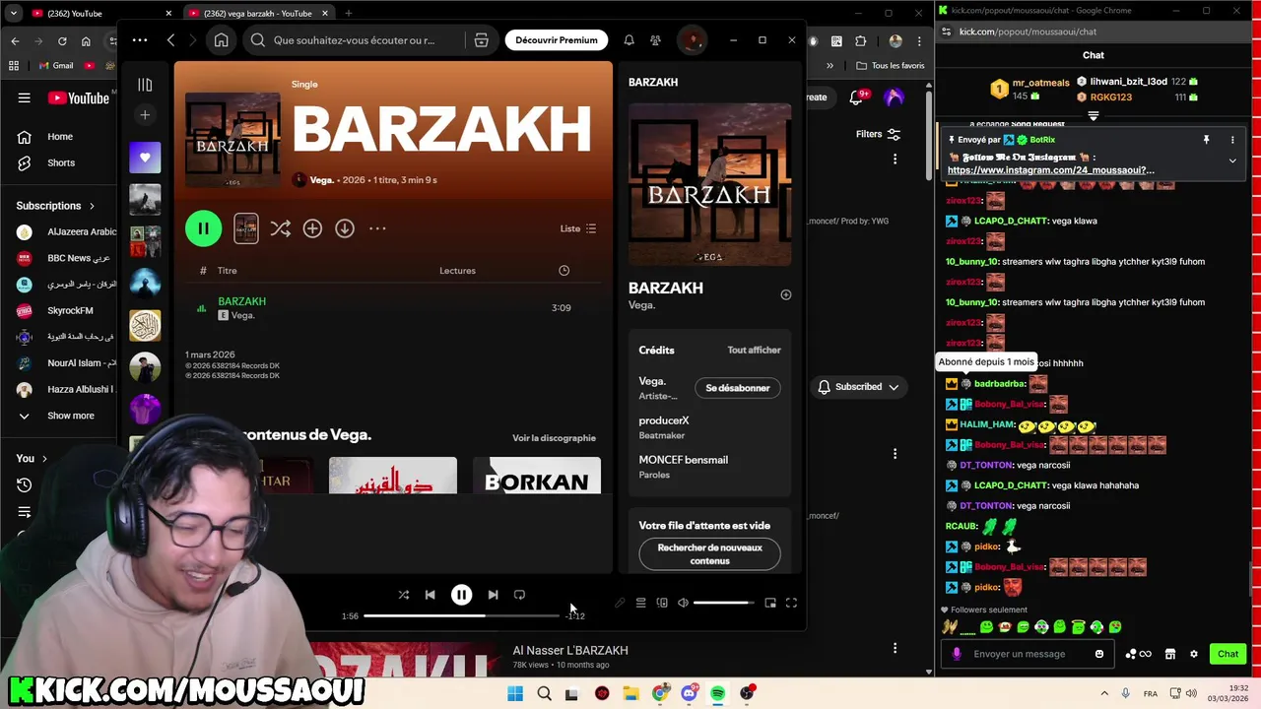Open Kick chat settings gear
Viewport: 1261px width, 709px height.
[1194, 654]
